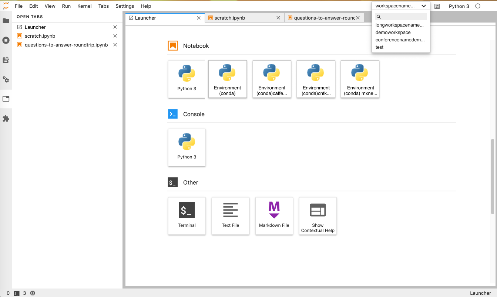Click search magnifier icon in workspace dropdown

379,17
